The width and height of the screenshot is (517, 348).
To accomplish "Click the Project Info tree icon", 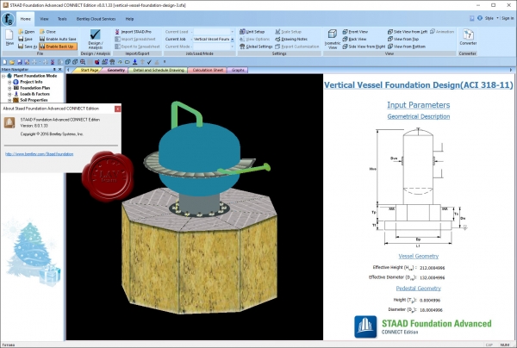I will tap(16, 82).
